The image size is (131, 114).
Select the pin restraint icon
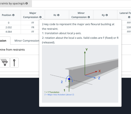(14, 63)
